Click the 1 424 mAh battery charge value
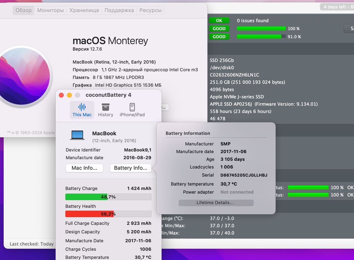 [x=139, y=188]
